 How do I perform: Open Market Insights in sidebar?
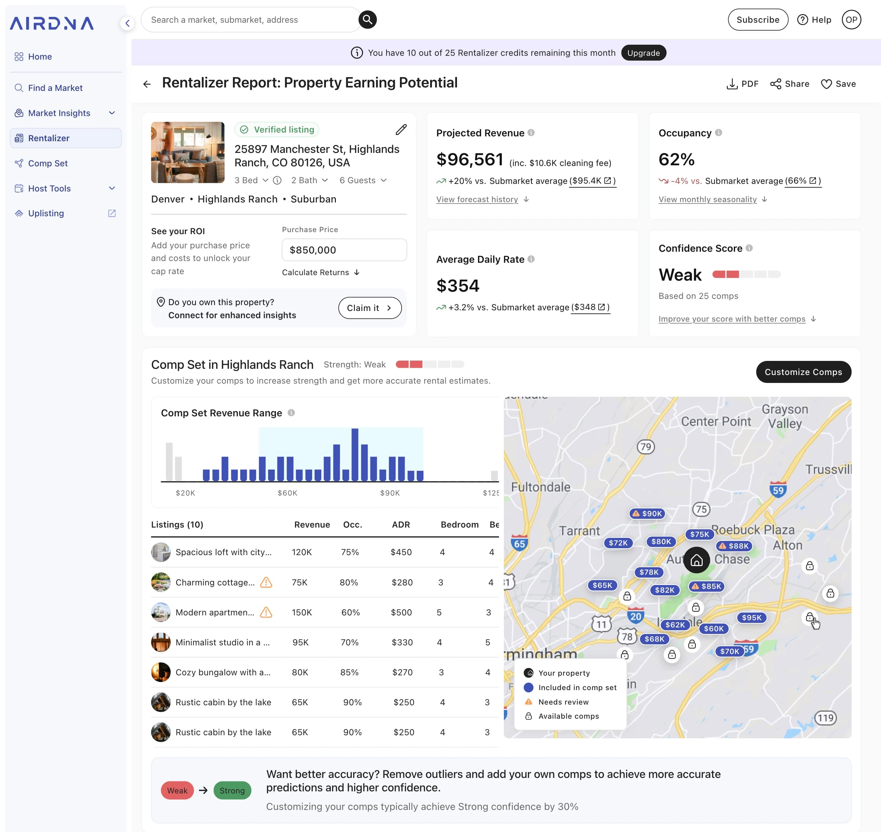(x=66, y=113)
